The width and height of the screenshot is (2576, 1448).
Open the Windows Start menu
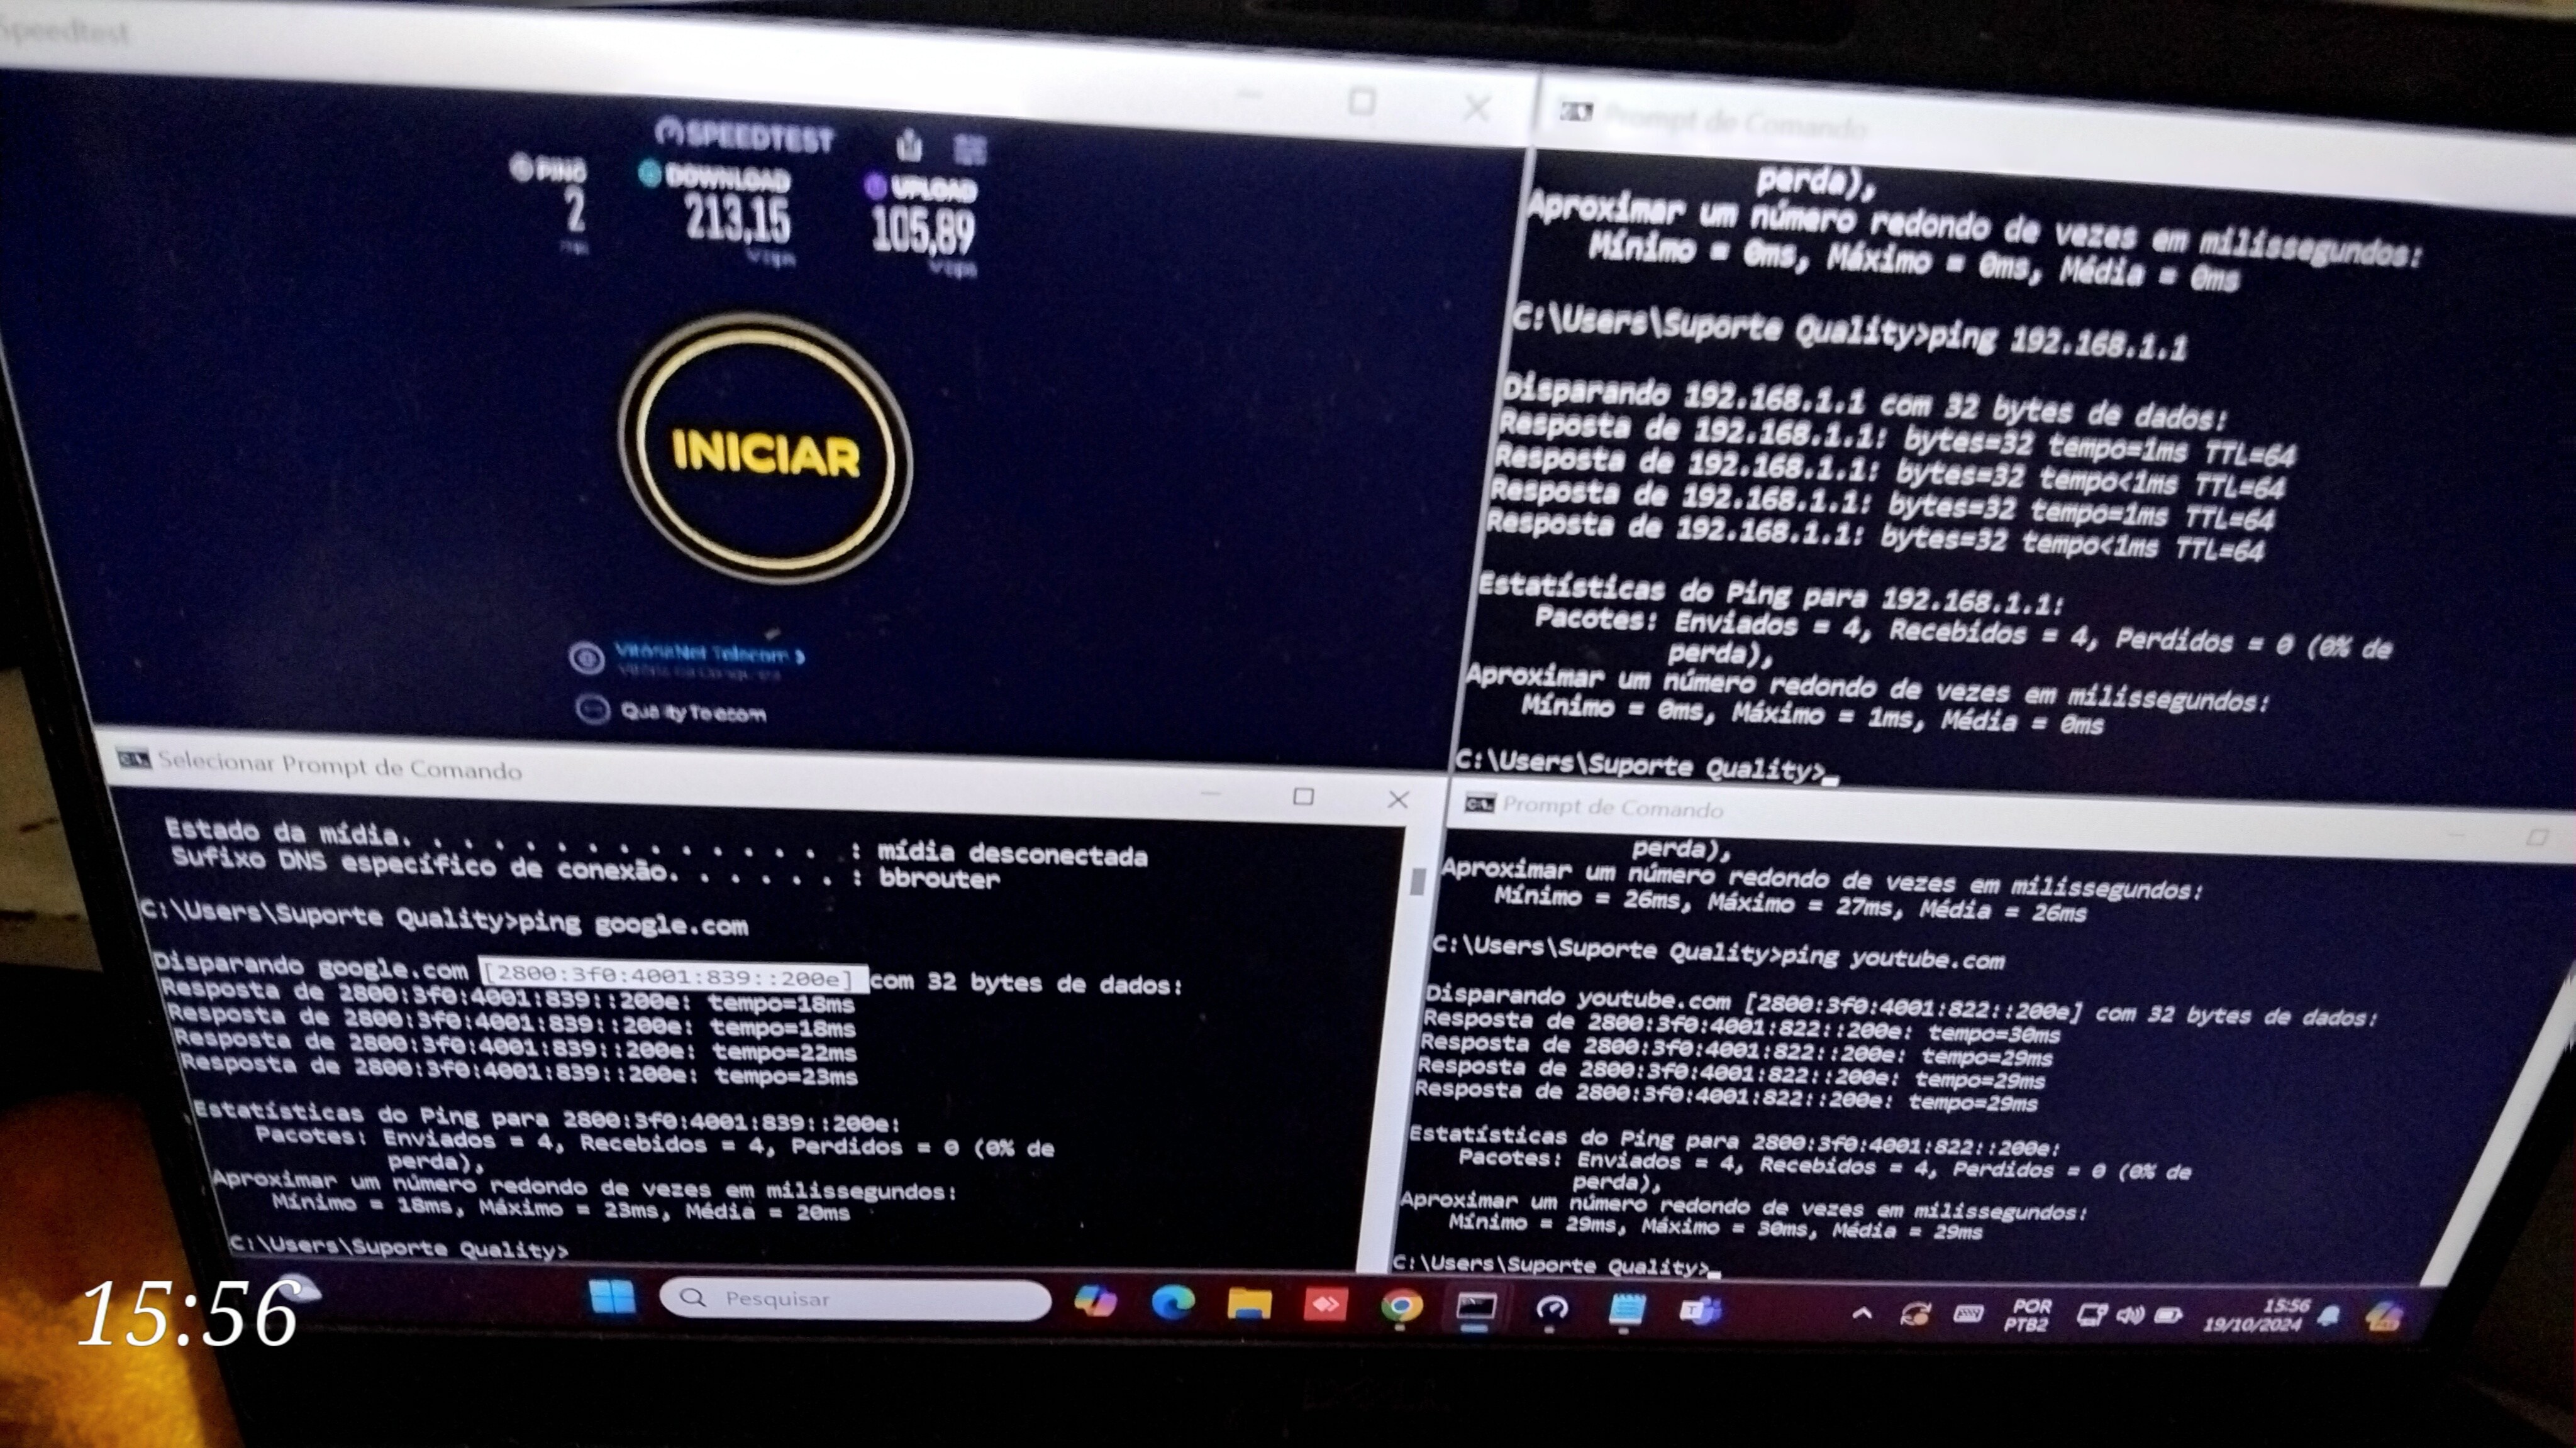coord(612,1298)
